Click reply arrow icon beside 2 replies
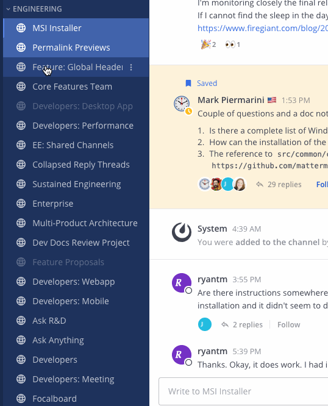This screenshot has width=328, height=406. click(x=225, y=324)
